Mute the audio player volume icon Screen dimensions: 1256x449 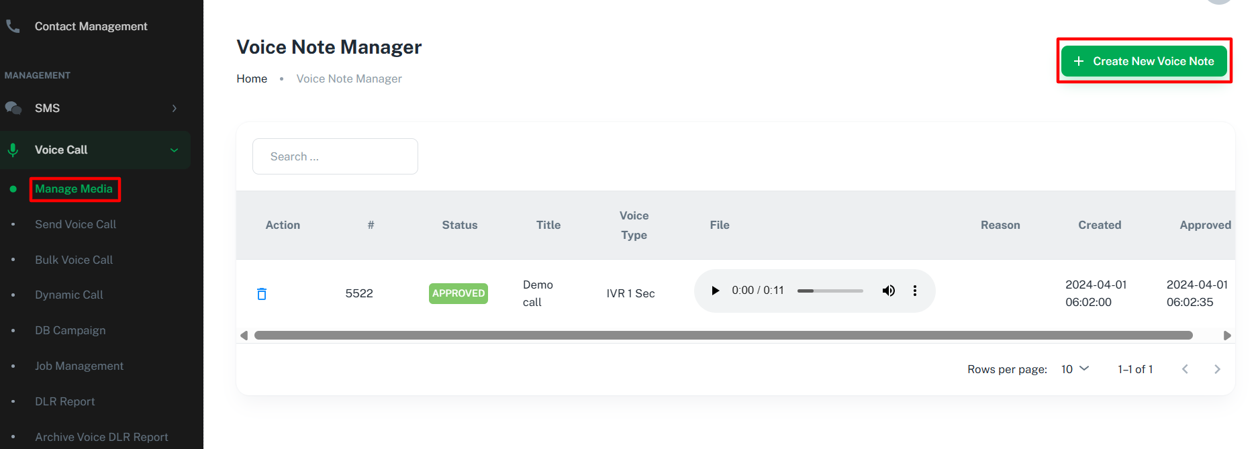click(888, 291)
